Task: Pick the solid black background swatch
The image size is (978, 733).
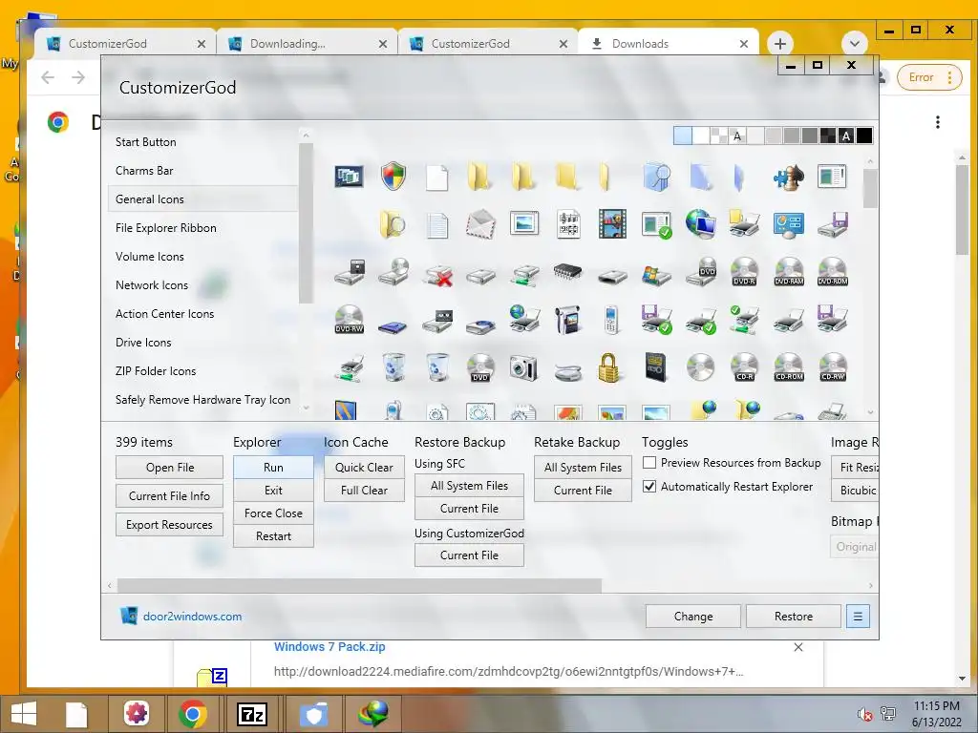Action: [x=863, y=136]
